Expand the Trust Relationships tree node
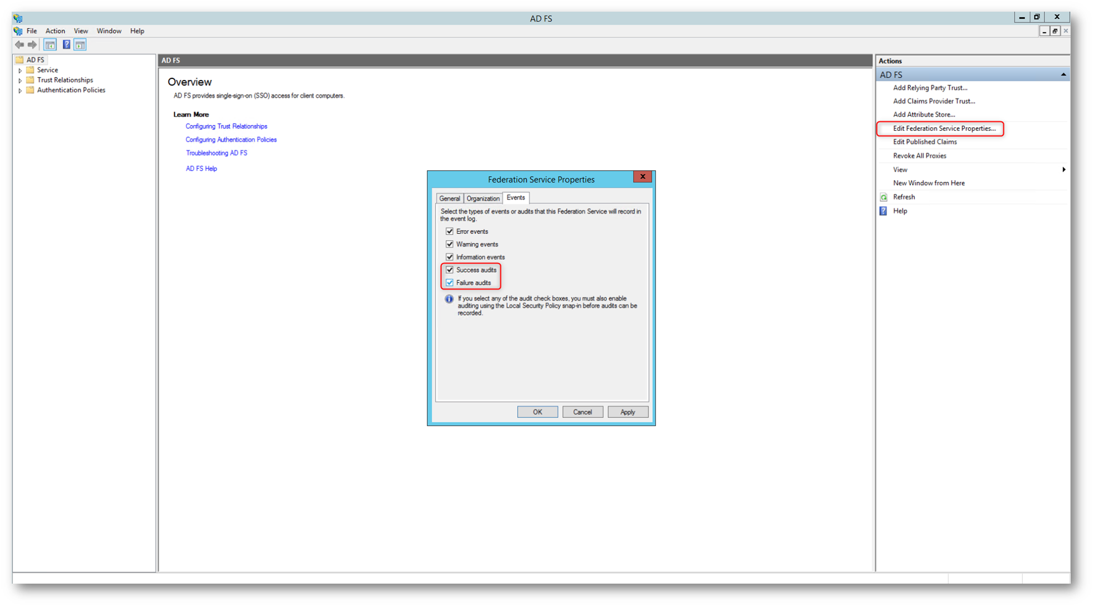Viewport: 1094px width, 607px height. coord(20,80)
